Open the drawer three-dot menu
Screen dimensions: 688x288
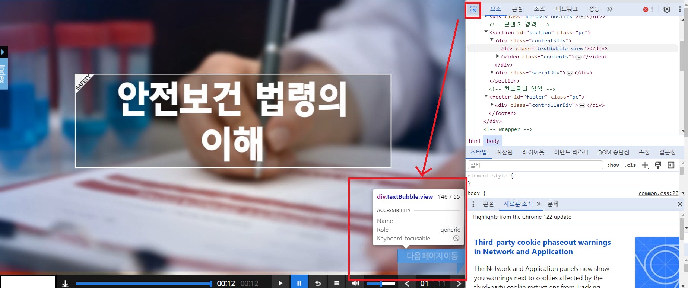[473, 204]
